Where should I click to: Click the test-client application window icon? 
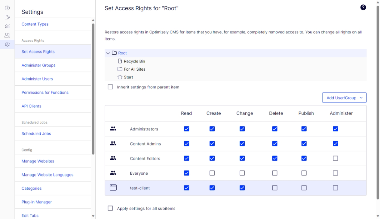pos(113,188)
